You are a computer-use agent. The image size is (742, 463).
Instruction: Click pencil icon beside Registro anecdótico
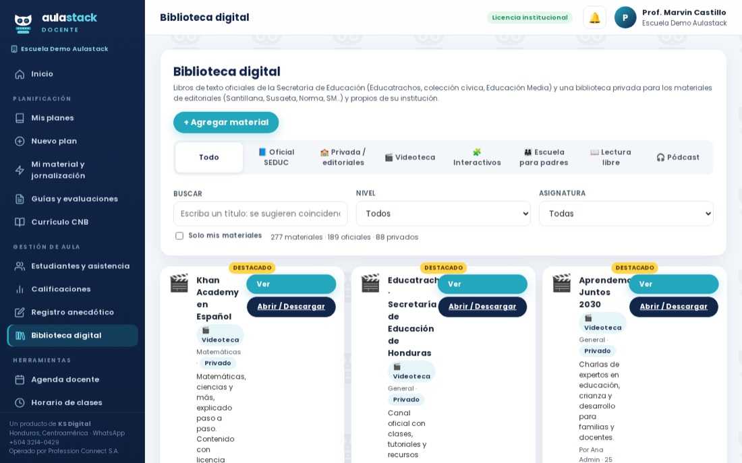pos(20,313)
